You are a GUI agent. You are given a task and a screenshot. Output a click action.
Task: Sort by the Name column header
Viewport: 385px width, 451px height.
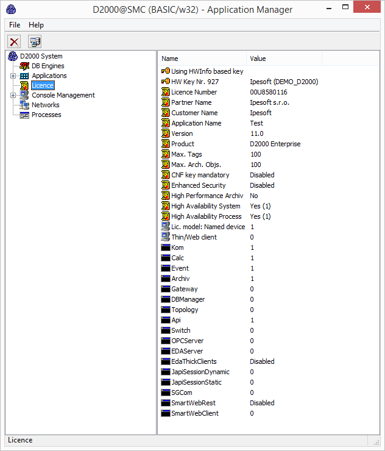[x=202, y=59]
